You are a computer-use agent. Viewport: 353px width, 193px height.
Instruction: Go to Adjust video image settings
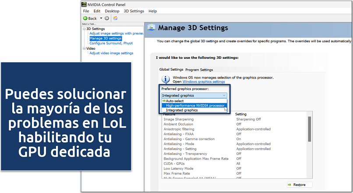(x=111, y=53)
